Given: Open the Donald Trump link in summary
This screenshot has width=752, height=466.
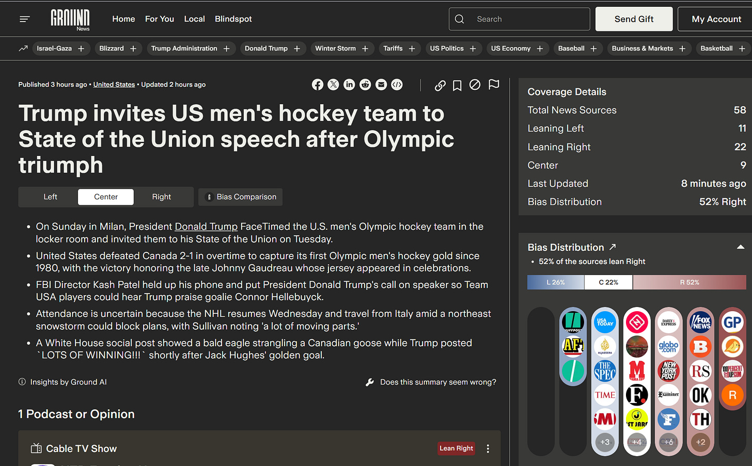Looking at the screenshot, I should [x=206, y=227].
